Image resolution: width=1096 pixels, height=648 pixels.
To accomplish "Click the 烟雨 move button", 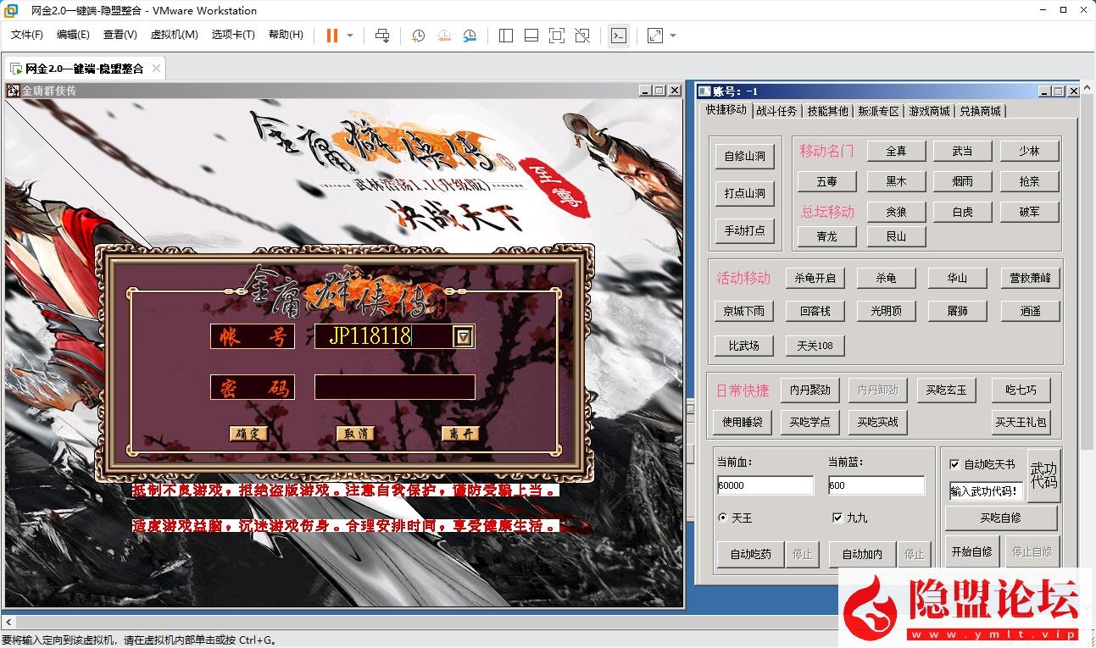I will (x=962, y=181).
